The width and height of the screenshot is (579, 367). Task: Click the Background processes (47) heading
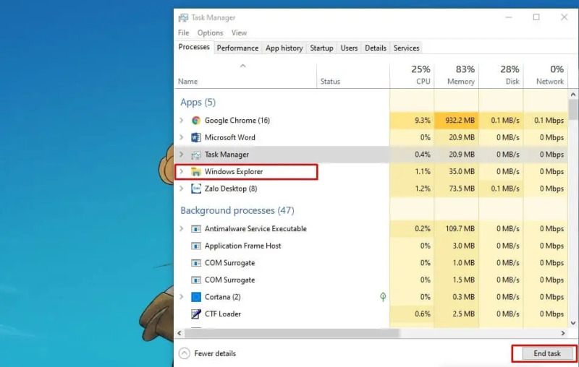coord(237,211)
